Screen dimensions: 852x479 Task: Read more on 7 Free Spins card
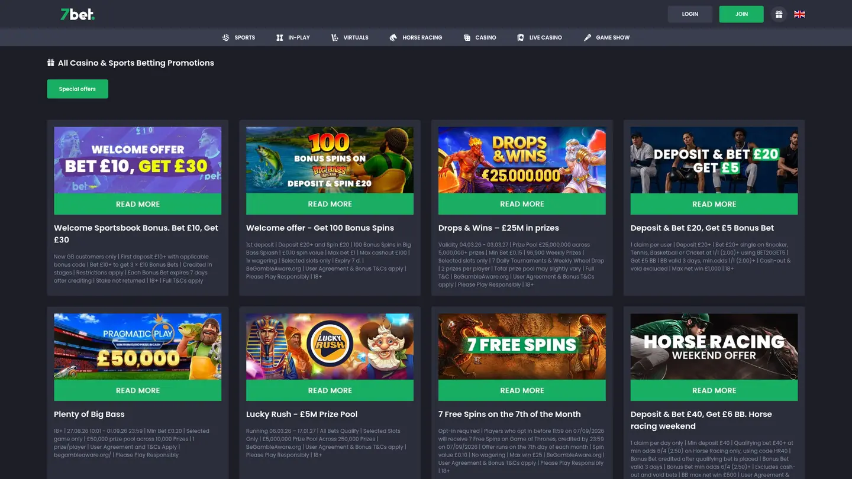pos(522,390)
